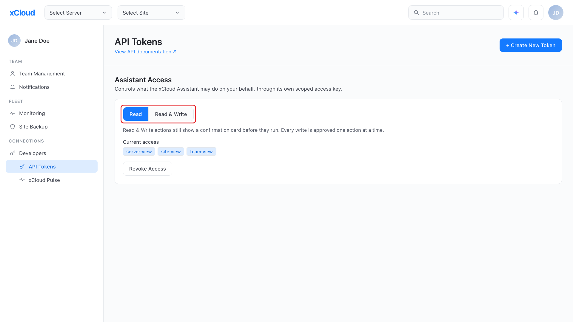This screenshot has height=322, width=573.
Task: Click Revoke Access button
Action: (x=147, y=168)
